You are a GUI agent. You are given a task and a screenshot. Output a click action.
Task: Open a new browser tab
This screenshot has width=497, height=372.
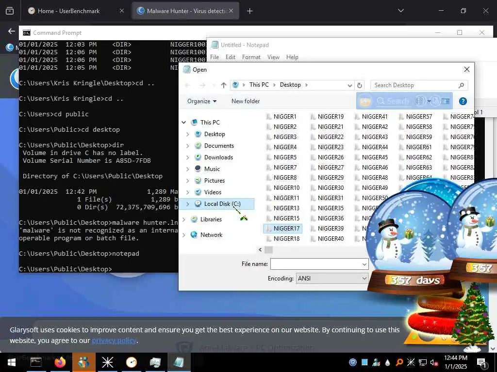(x=250, y=11)
